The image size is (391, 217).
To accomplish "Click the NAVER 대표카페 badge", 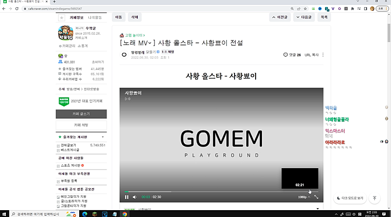I will 64,102.
